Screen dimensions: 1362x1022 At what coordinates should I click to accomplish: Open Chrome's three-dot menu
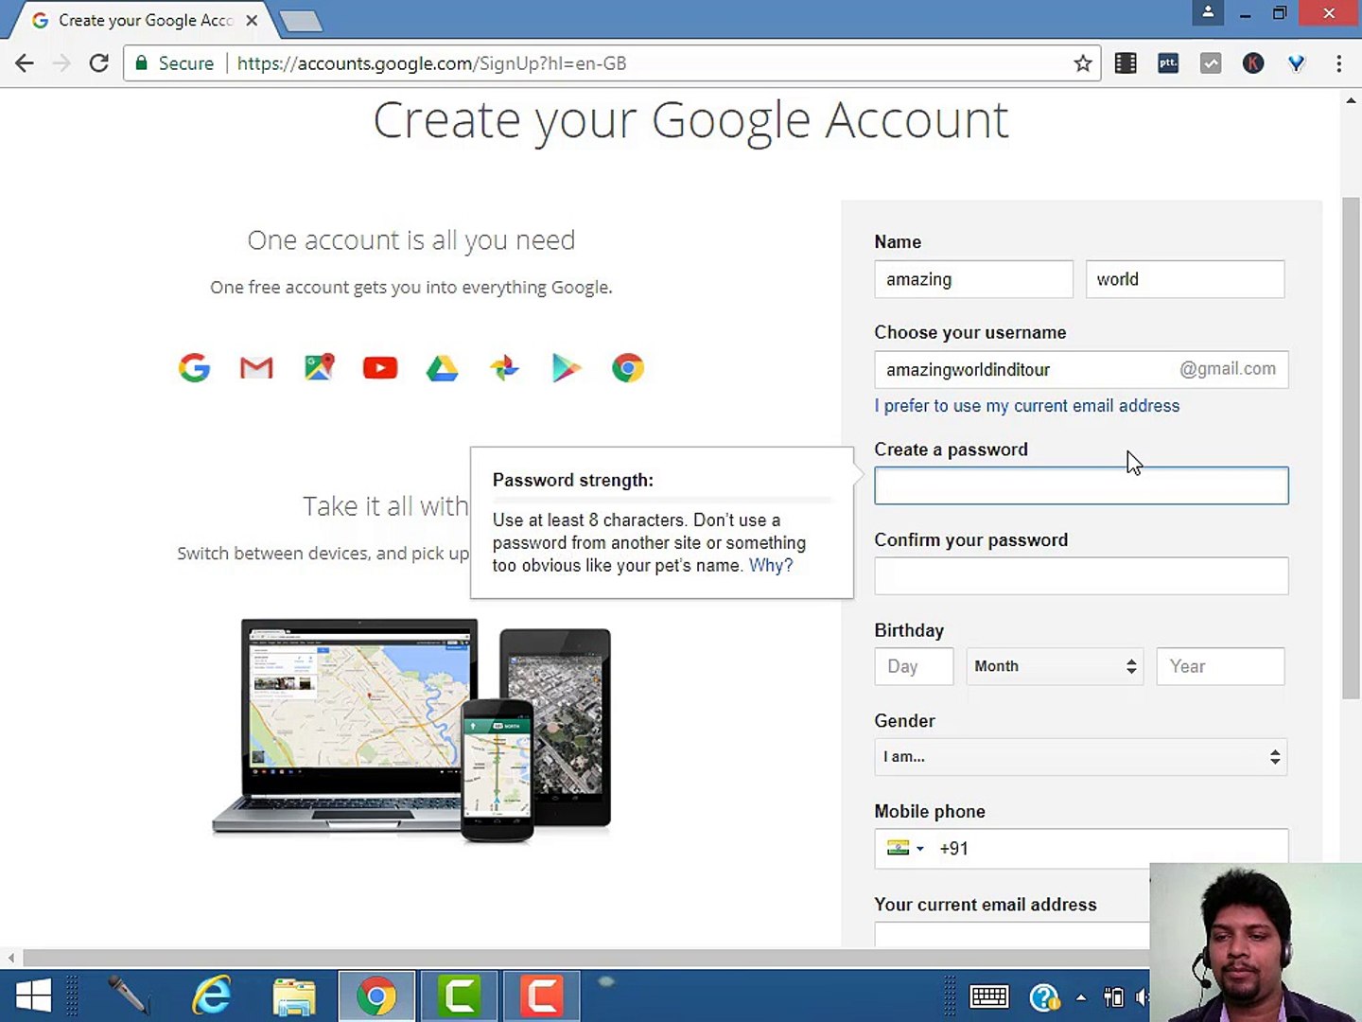pos(1338,63)
